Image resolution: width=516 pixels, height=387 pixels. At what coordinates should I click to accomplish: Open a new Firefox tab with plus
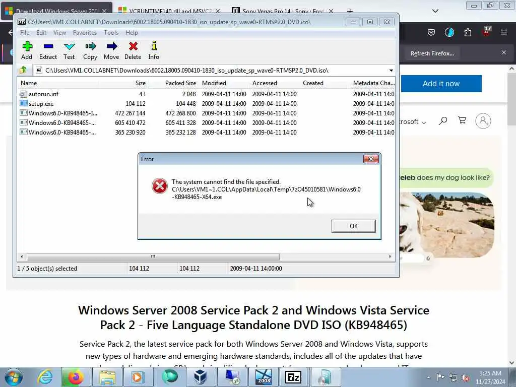pyautogui.click(x=350, y=11)
